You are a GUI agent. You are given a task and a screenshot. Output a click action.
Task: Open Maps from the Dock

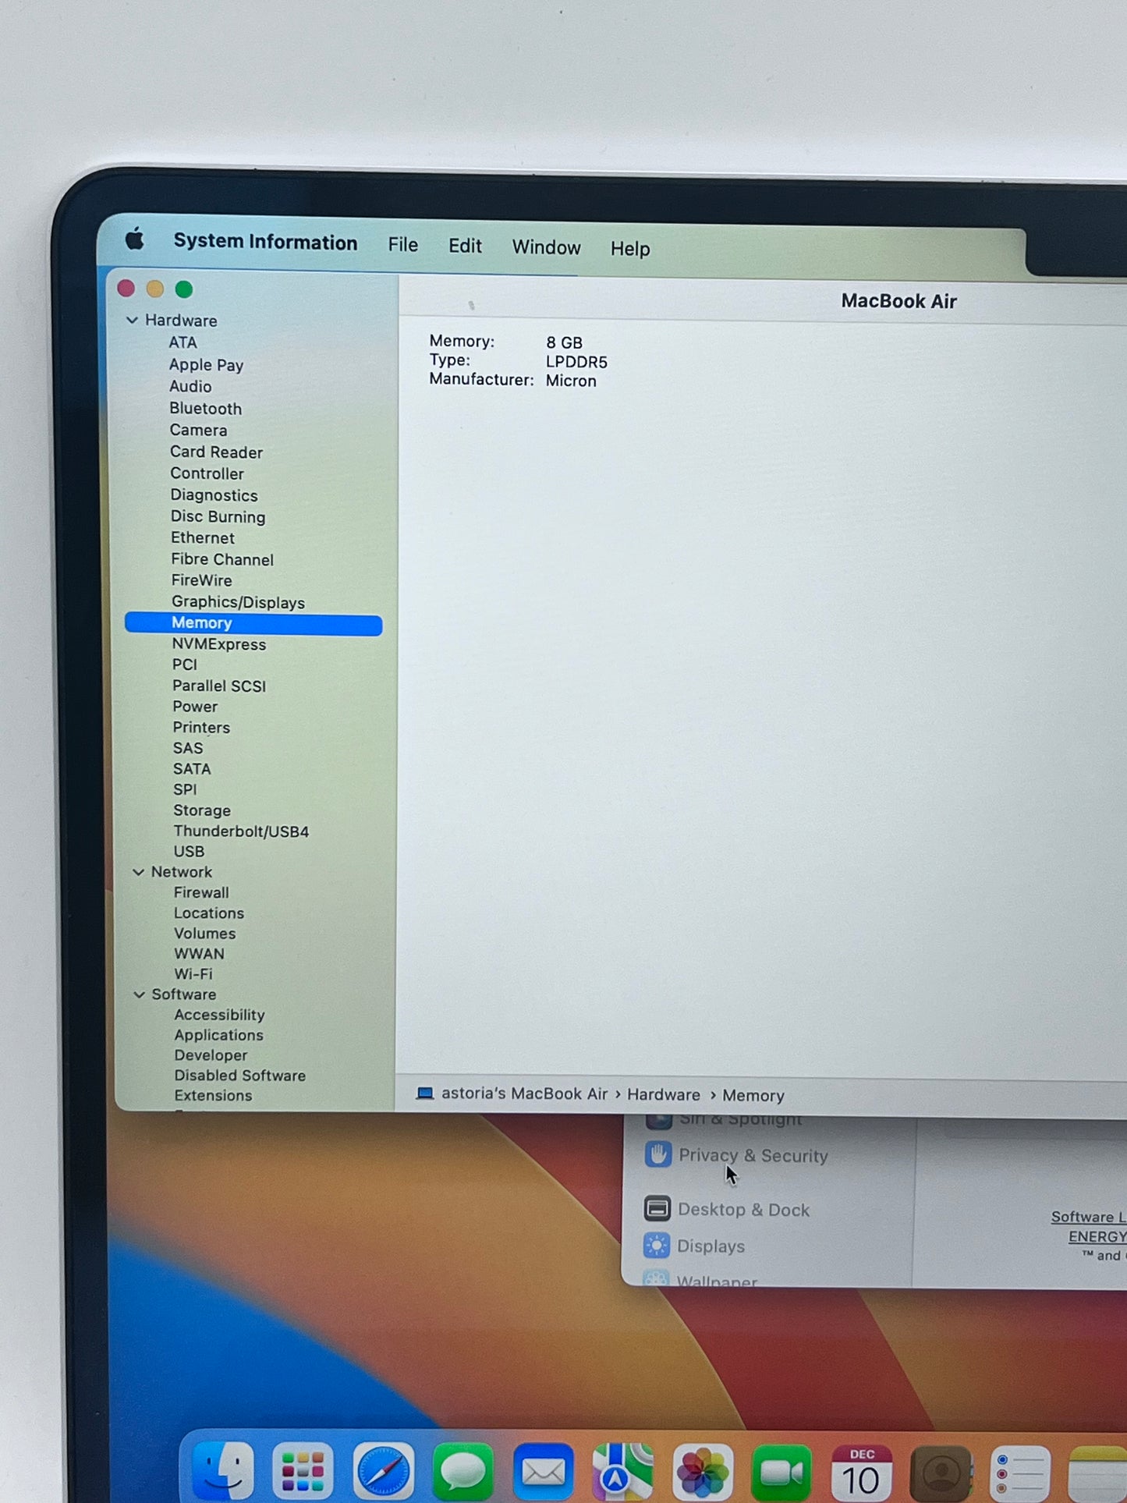tap(622, 1473)
